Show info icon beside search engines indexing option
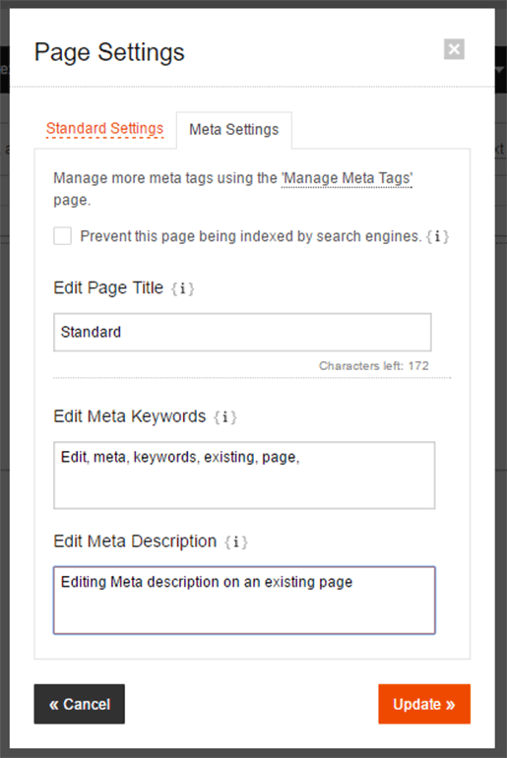This screenshot has width=507, height=758. pos(438,236)
